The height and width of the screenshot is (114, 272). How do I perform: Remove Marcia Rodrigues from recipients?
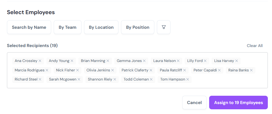[47, 70]
